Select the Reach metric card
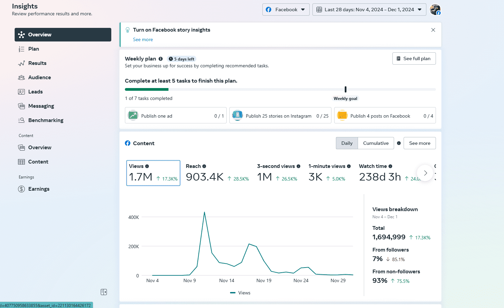Viewport: 504px width, 308px height. (217, 173)
